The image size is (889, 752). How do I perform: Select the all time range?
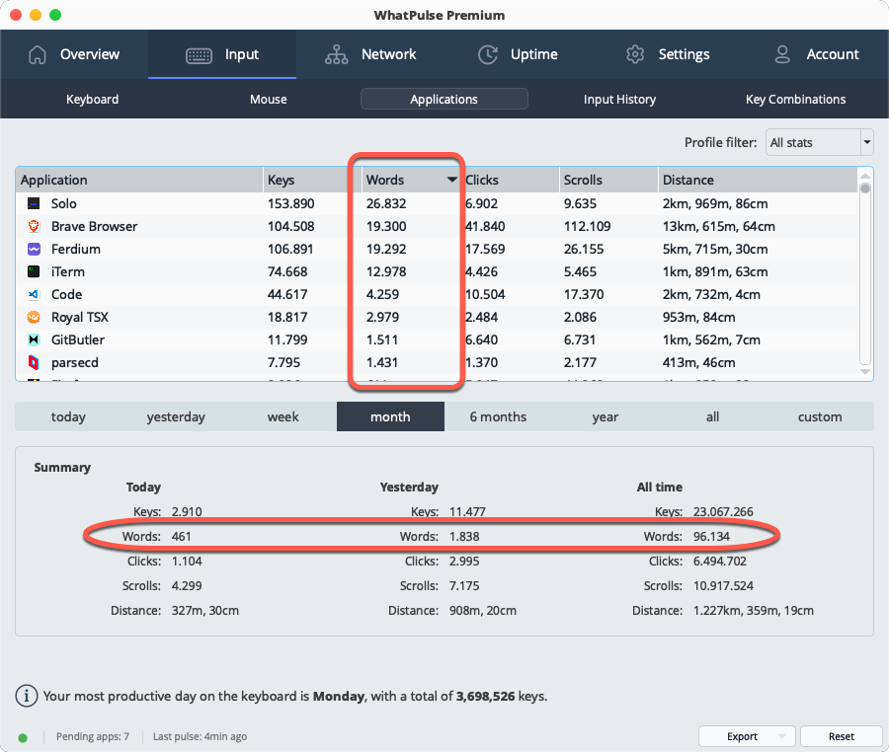(712, 416)
